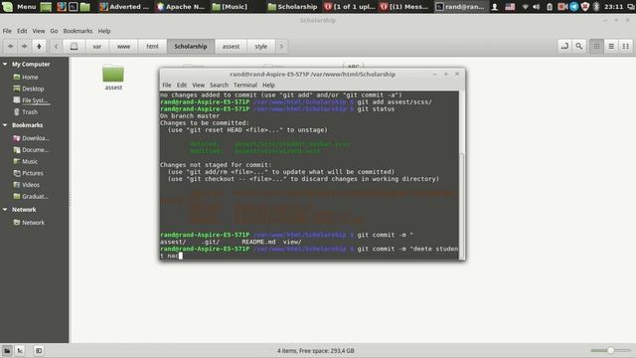Click the zoom slider in status bar

pyautogui.click(x=610, y=350)
